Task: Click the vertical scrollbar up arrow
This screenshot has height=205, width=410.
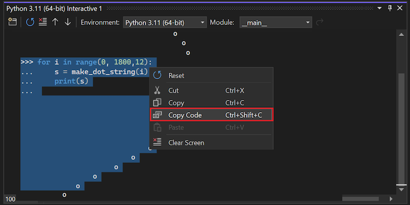Action: pos(401,35)
